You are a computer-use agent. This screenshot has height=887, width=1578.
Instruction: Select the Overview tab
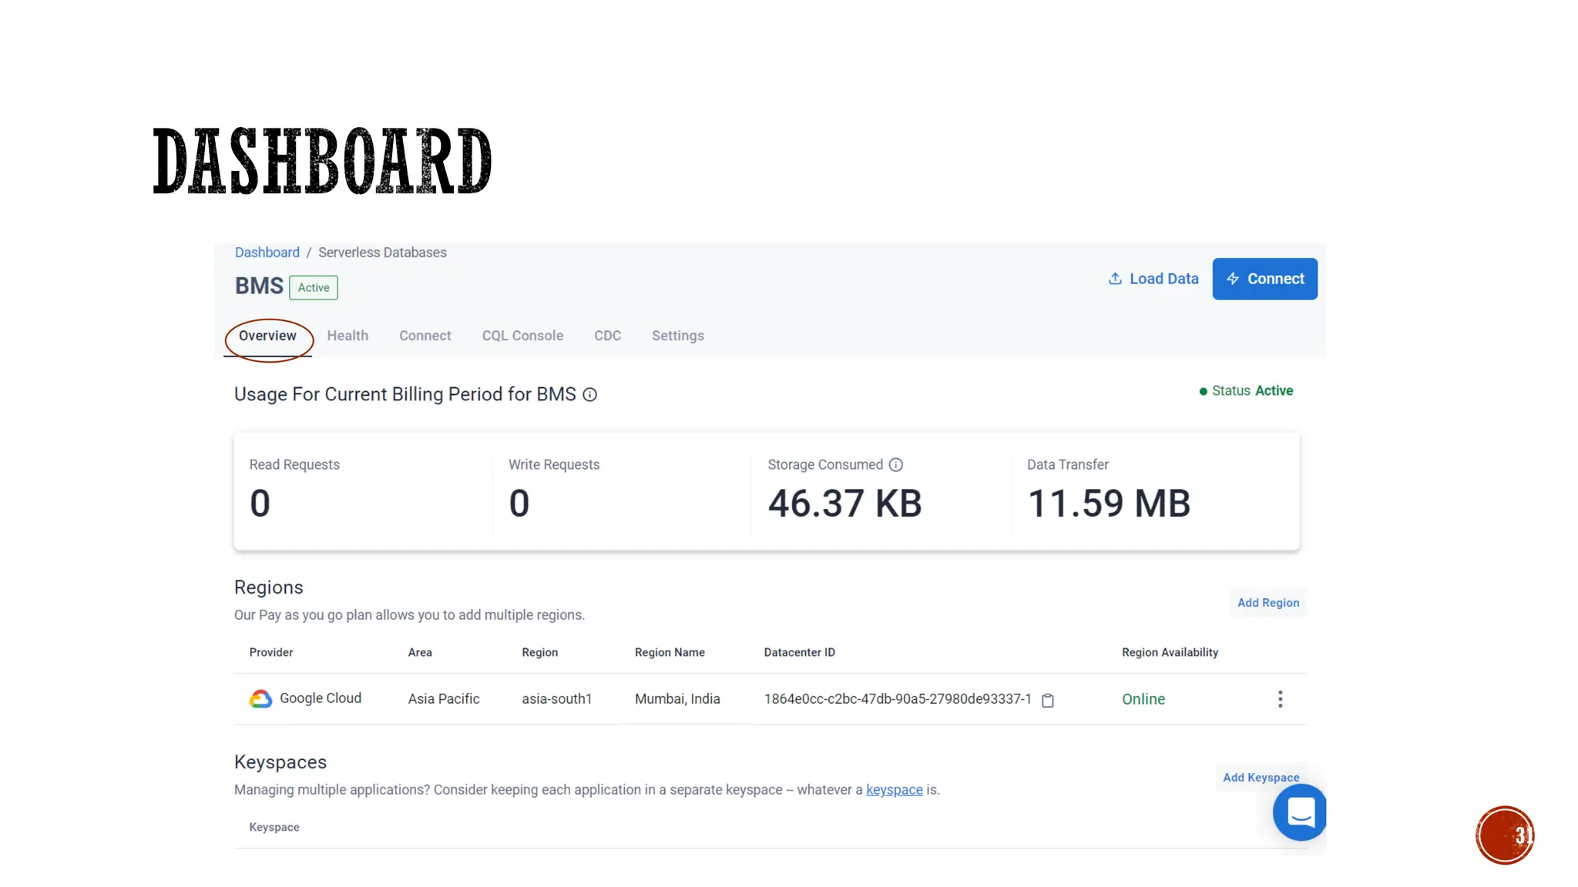point(267,336)
